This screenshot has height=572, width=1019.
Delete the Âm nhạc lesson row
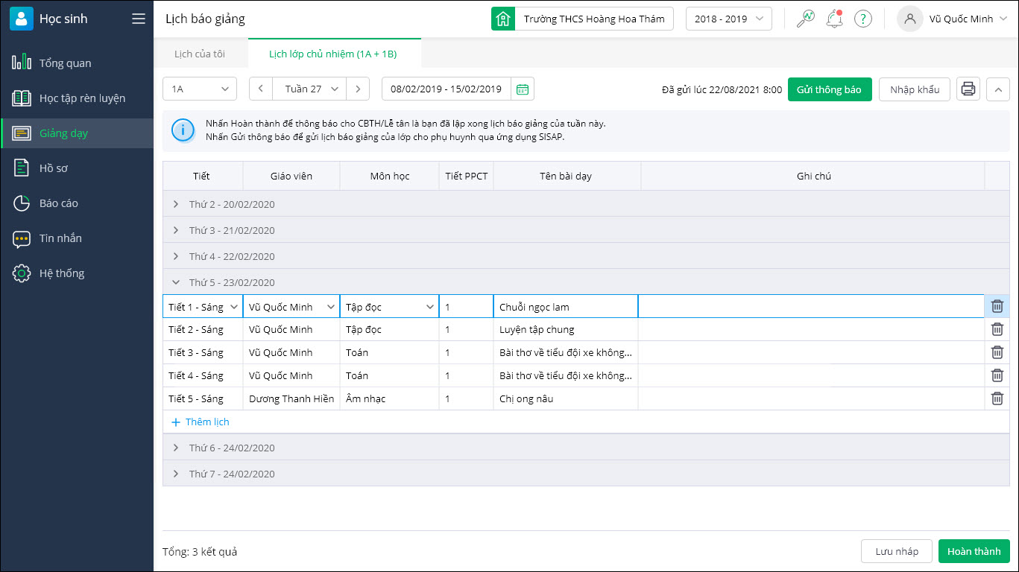pyautogui.click(x=997, y=398)
